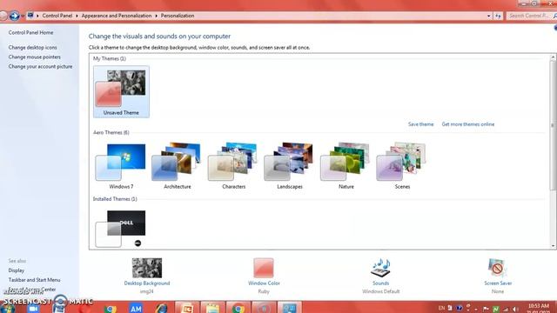Open Taskbar and Start Menu link

34,280
